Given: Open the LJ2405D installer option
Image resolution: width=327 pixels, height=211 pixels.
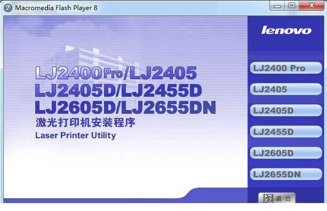Looking at the screenshot, I should (286, 111).
